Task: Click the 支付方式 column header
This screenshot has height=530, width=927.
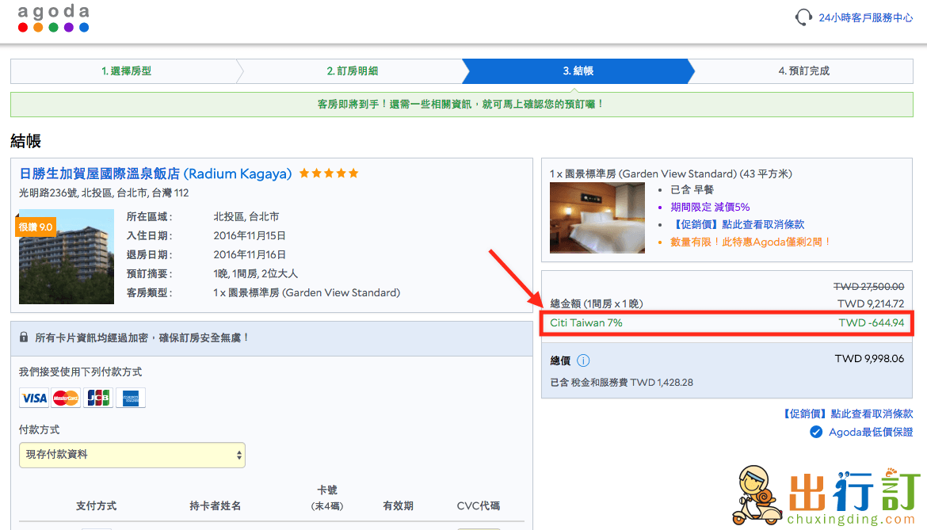Action: 97,505
